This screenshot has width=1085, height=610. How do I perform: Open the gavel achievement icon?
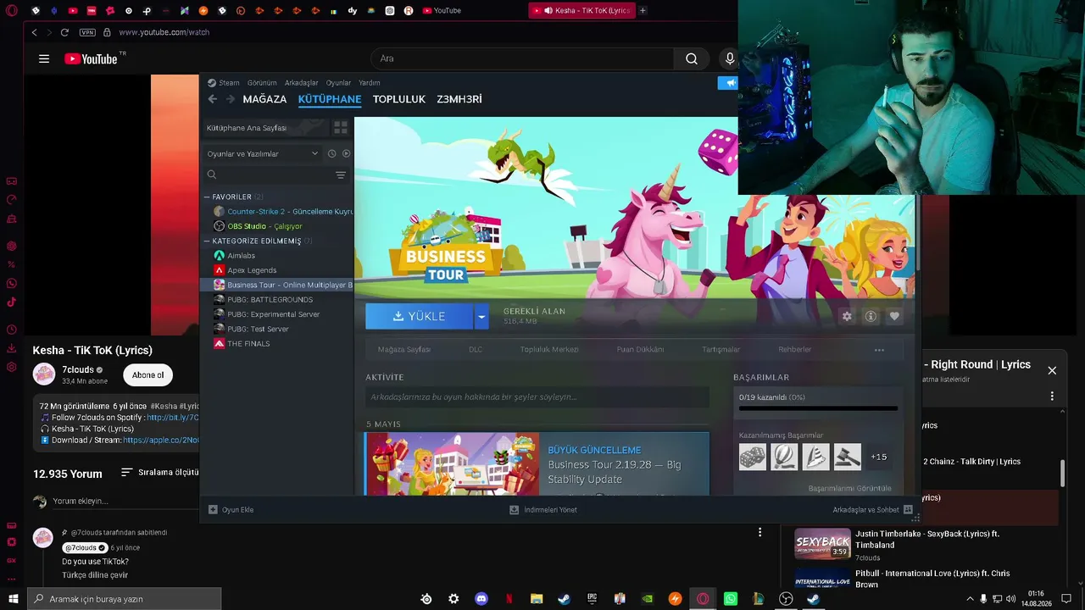tap(847, 457)
